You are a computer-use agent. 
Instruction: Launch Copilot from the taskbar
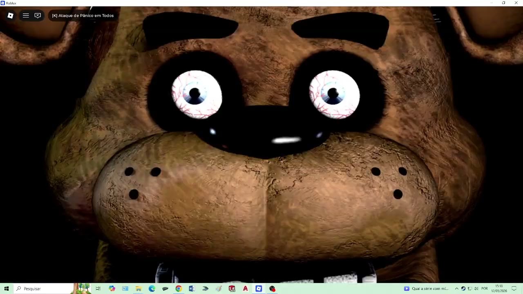[112, 289]
